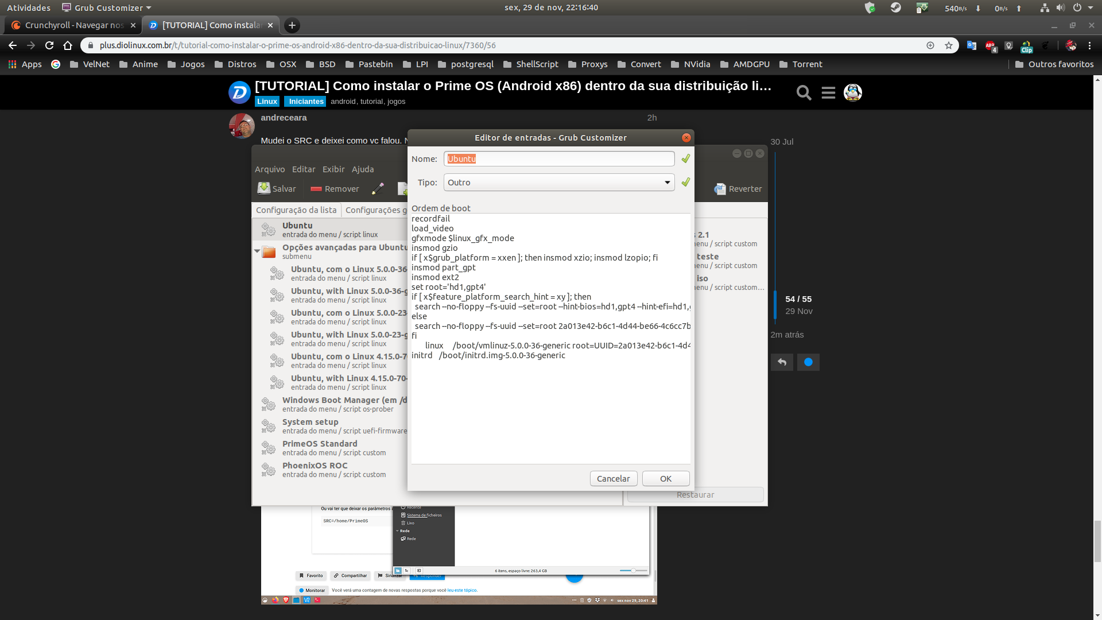Image resolution: width=1102 pixels, height=620 pixels.
Task: Click OK to confirm the entry editor
Action: click(x=665, y=478)
